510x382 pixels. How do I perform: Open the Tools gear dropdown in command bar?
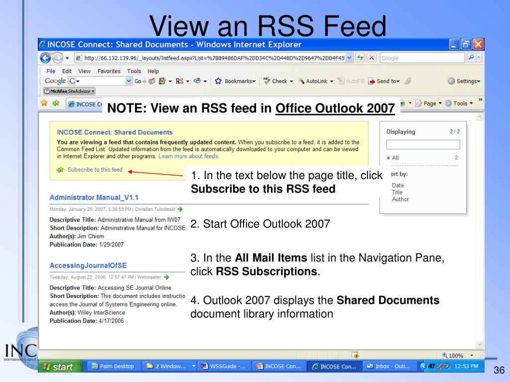click(x=459, y=103)
